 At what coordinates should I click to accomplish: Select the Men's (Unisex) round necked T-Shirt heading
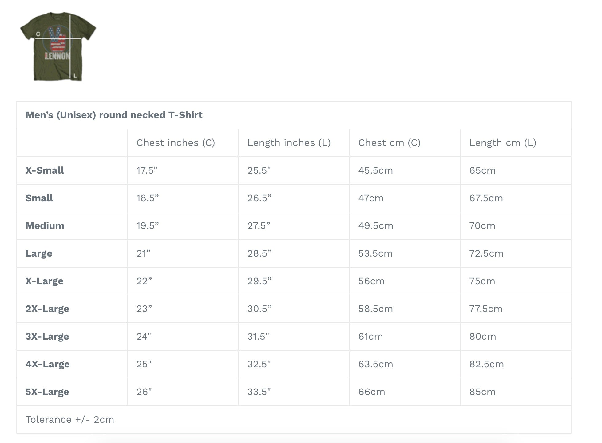(114, 115)
